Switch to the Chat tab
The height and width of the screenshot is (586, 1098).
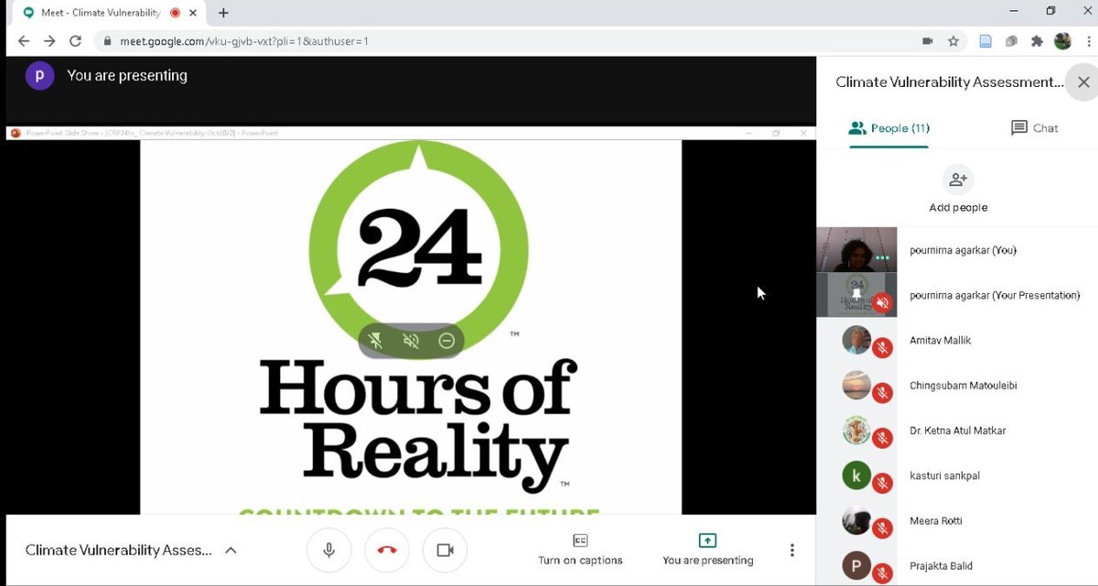coord(1034,128)
